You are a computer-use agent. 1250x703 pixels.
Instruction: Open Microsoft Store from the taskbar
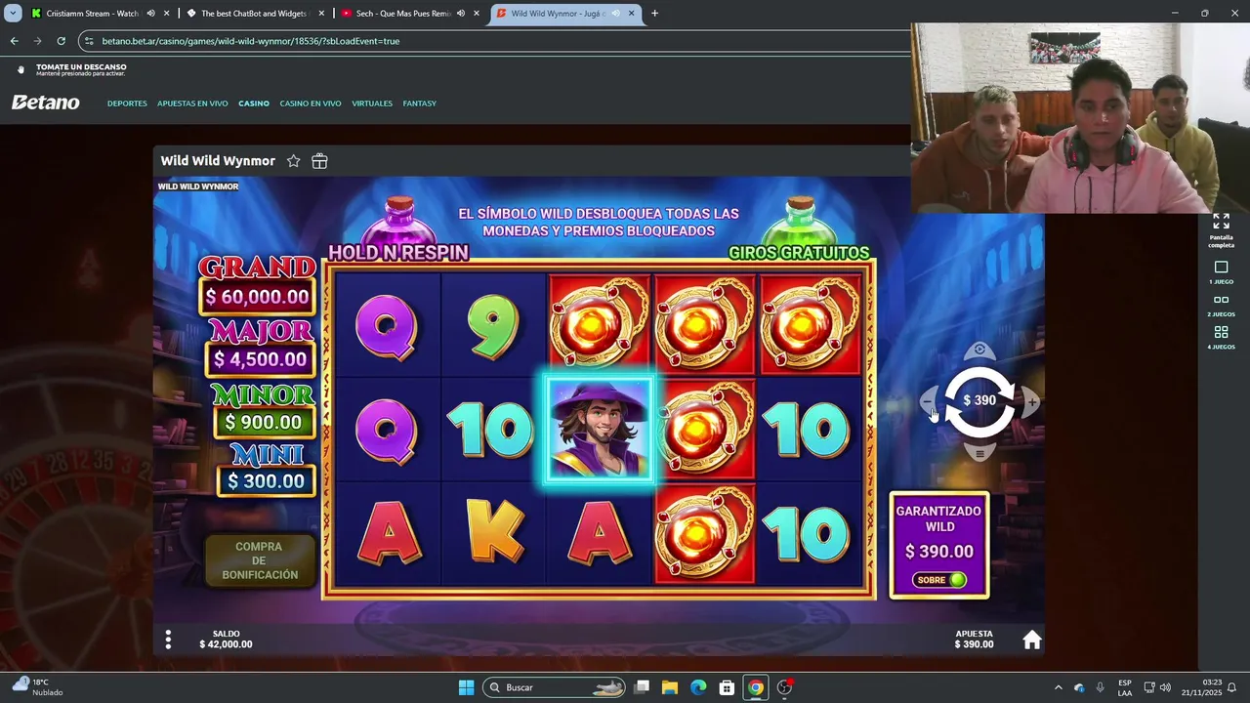coord(727,687)
